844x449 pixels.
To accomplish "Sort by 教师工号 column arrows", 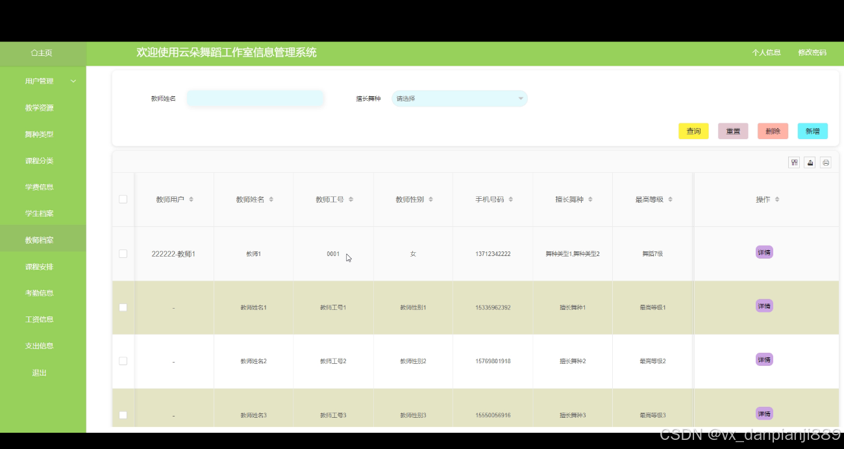I will 351,199.
